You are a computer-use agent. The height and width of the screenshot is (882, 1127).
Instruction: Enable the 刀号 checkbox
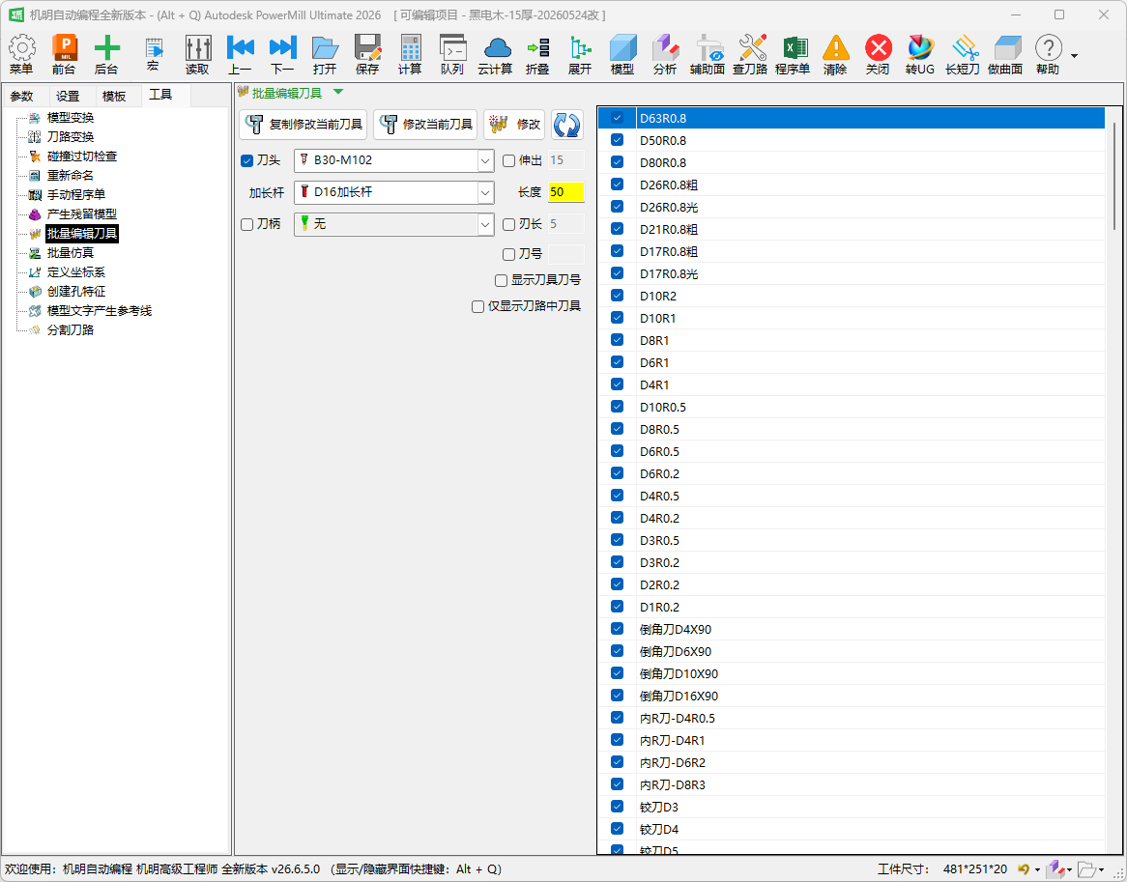[x=508, y=254]
